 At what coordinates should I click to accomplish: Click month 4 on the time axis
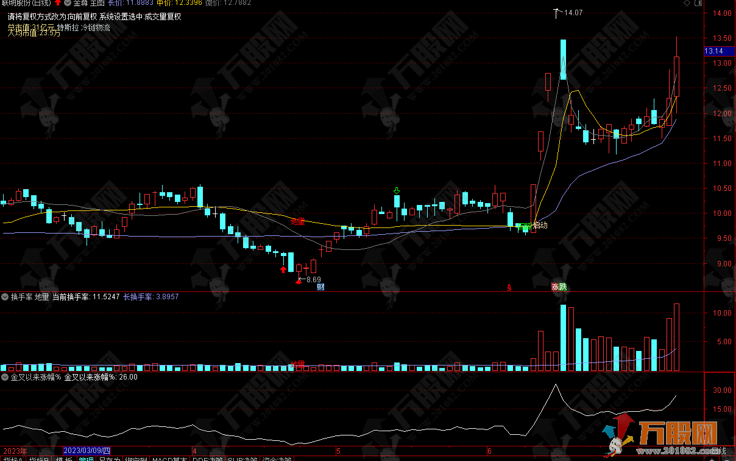194,451
